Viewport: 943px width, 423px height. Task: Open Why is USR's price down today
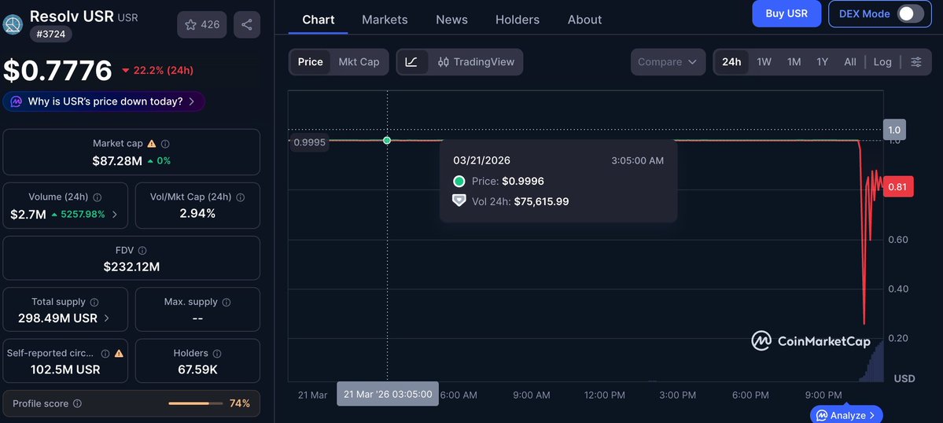(104, 101)
